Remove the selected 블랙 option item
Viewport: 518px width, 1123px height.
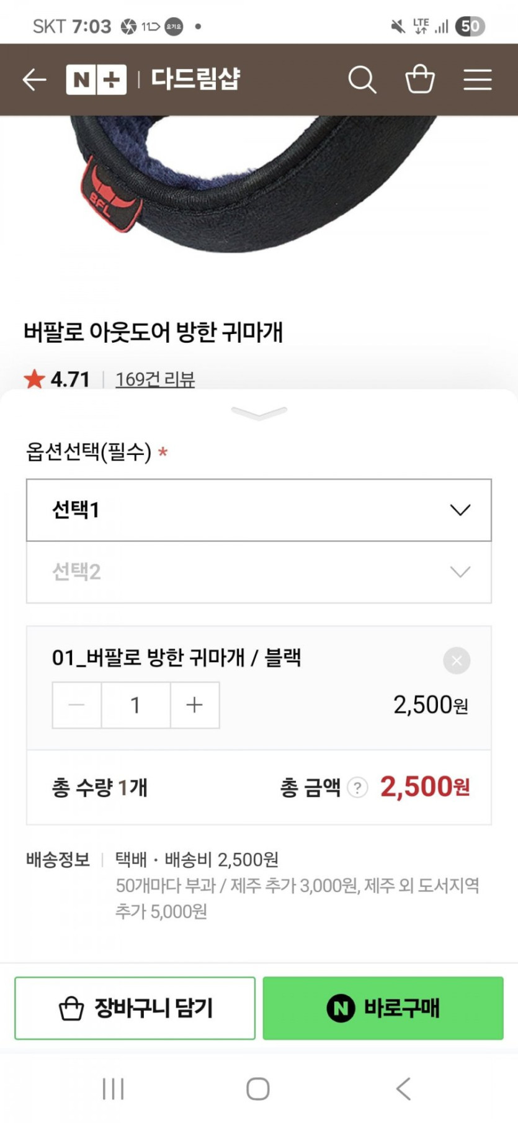coord(457,661)
